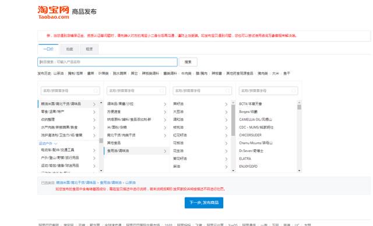Click 大米 in publish history
The height and width of the screenshot is (226, 373).
tap(275, 73)
